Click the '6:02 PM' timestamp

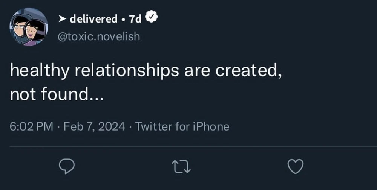[31, 126]
